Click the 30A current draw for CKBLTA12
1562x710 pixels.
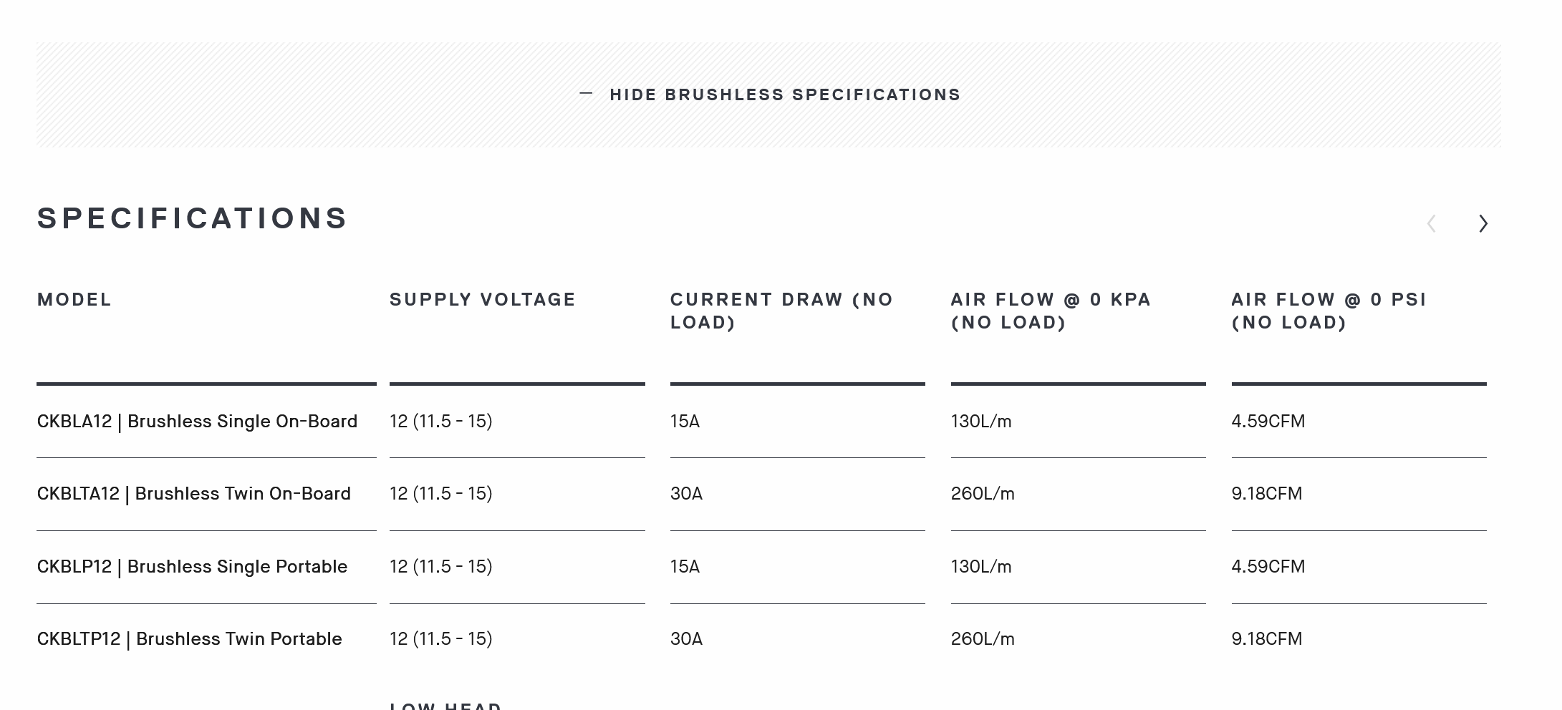point(687,494)
